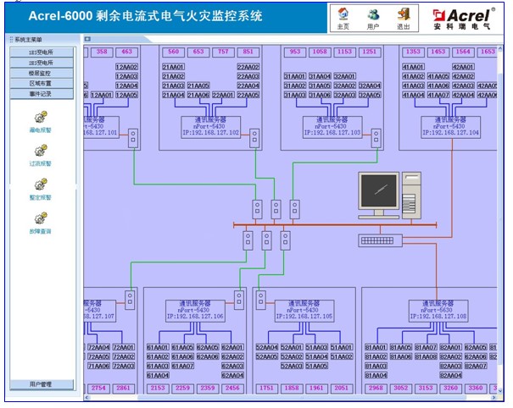Select node label 61AA04
Image resolution: width=513 pixels, height=408 pixels.
click(x=158, y=376)
